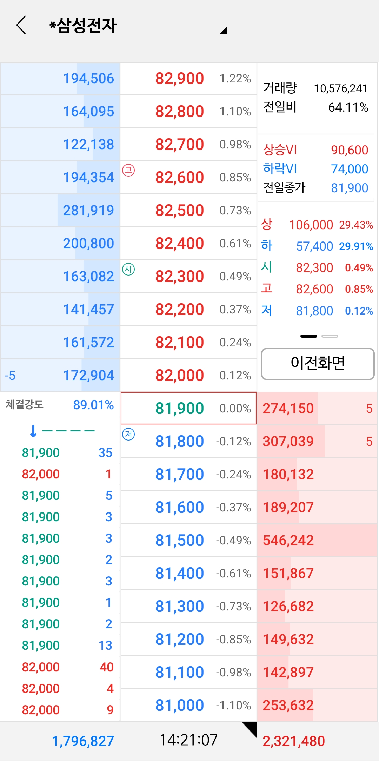Go back using the left arrow icon

pyautogui.click(x=21, y=25)
